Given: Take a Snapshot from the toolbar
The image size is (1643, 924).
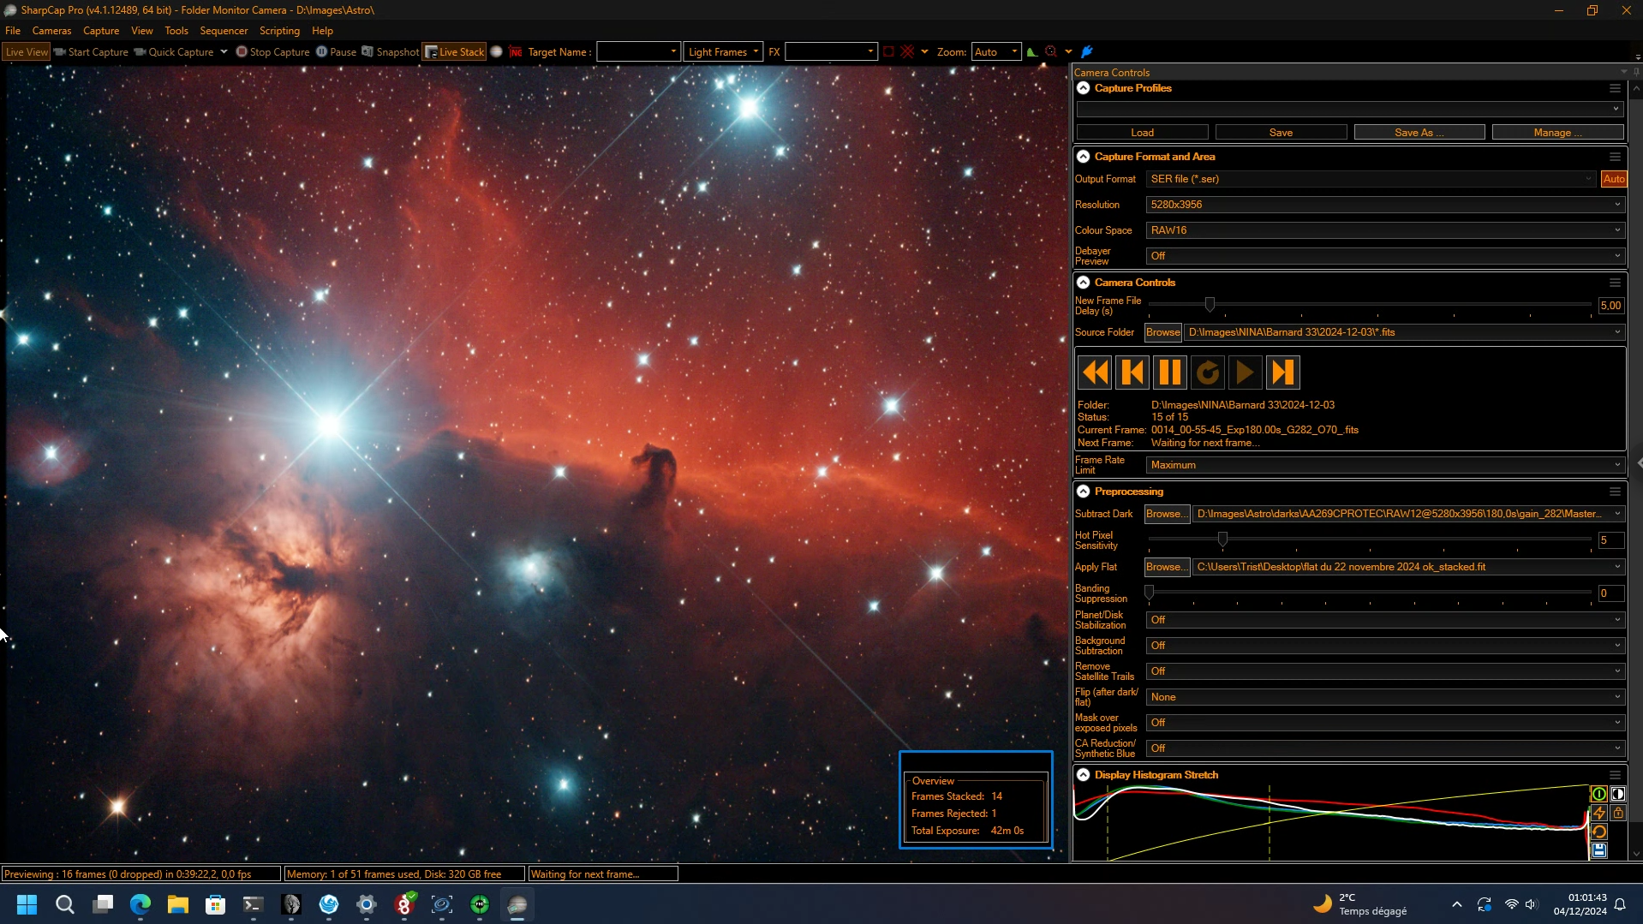Looking at the screenshot, I should click(x=390, y=52).
